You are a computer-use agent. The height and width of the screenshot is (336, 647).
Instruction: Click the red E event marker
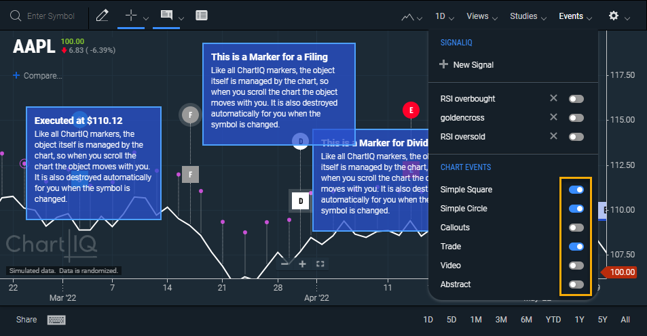(411, 110)
